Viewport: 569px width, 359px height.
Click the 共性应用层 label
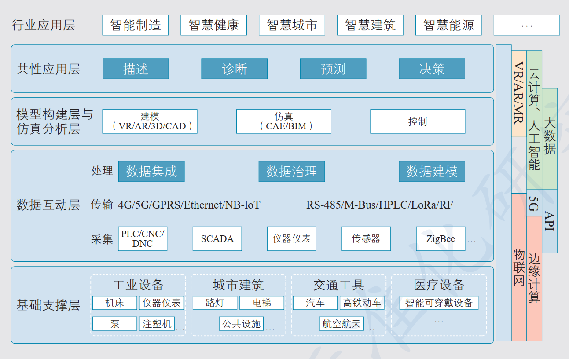click(48, 69)
